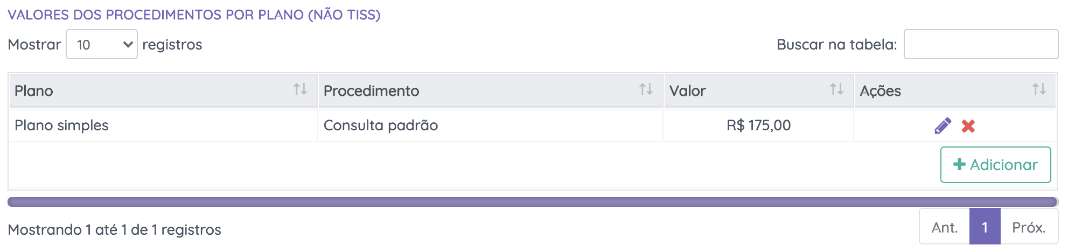Open the records-per-page dropdown showing 10
The image size is (1075, 252).
102,44
